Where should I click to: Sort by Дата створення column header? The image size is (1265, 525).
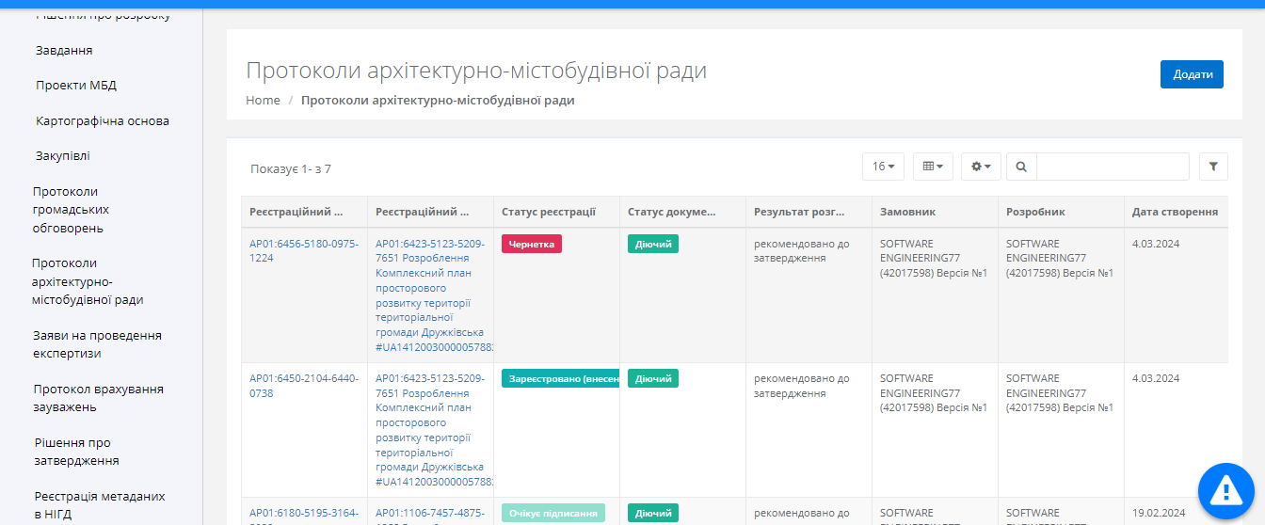tap(1175, 212)
